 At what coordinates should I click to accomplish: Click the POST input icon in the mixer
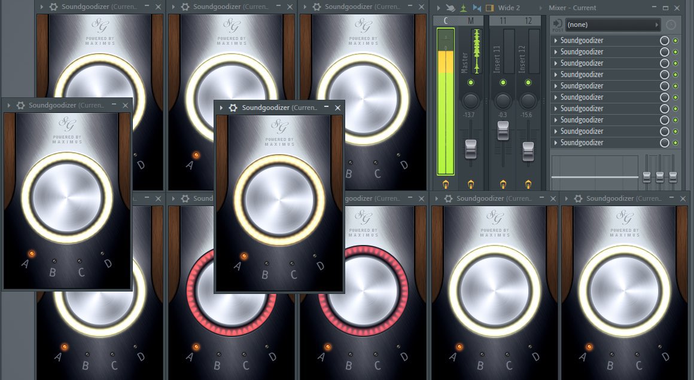[x=557, y=24]
